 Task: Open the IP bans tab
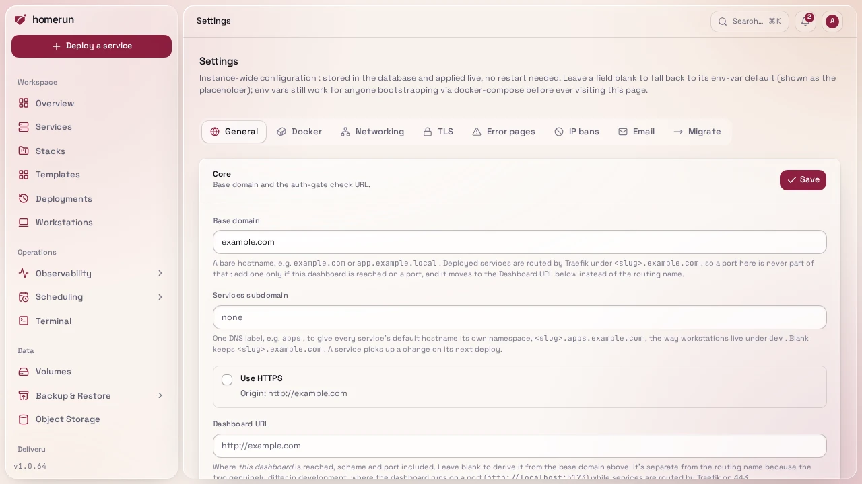coord(576,132)
